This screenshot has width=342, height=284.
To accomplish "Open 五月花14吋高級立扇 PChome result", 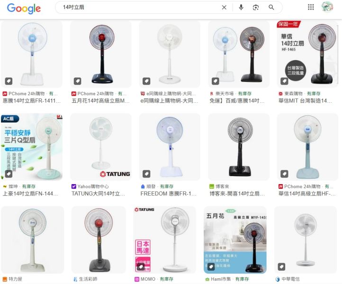I will pyautogui.click(x=100, y=101).
